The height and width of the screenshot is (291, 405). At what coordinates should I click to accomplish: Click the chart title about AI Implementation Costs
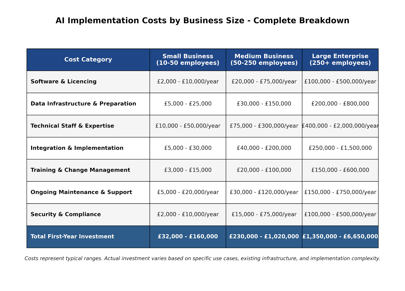point(202,20)
